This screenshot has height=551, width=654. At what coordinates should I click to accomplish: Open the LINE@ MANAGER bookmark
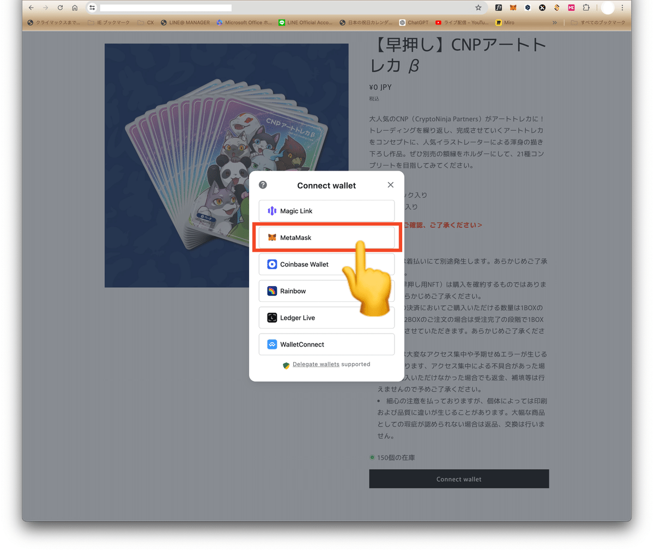(185, 22)
